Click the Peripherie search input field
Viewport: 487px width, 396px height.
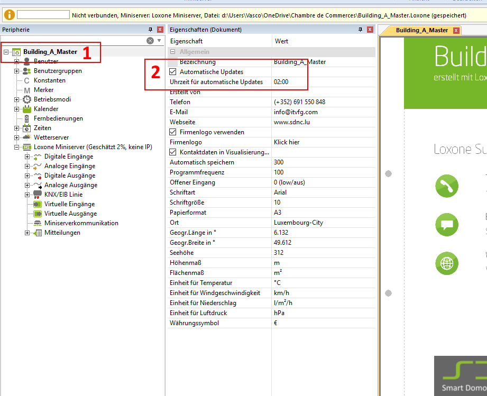73,41
